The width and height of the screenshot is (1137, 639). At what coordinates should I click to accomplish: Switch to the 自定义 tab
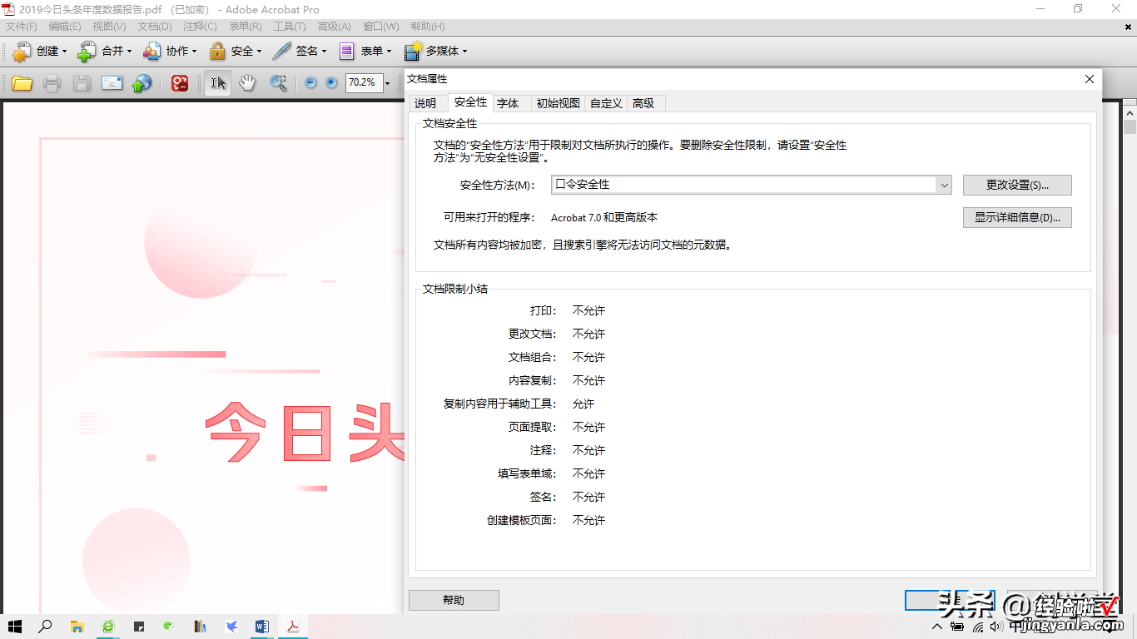pyautogui.click(x=606, y=103)
